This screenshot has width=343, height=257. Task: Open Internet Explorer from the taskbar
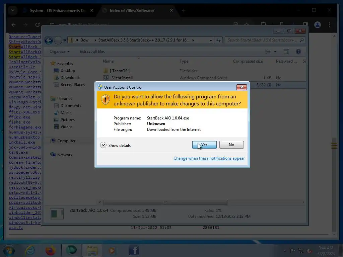(x=30, y=250)
